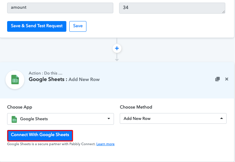Duplicate the Google Sheets action step

[218, 79]
